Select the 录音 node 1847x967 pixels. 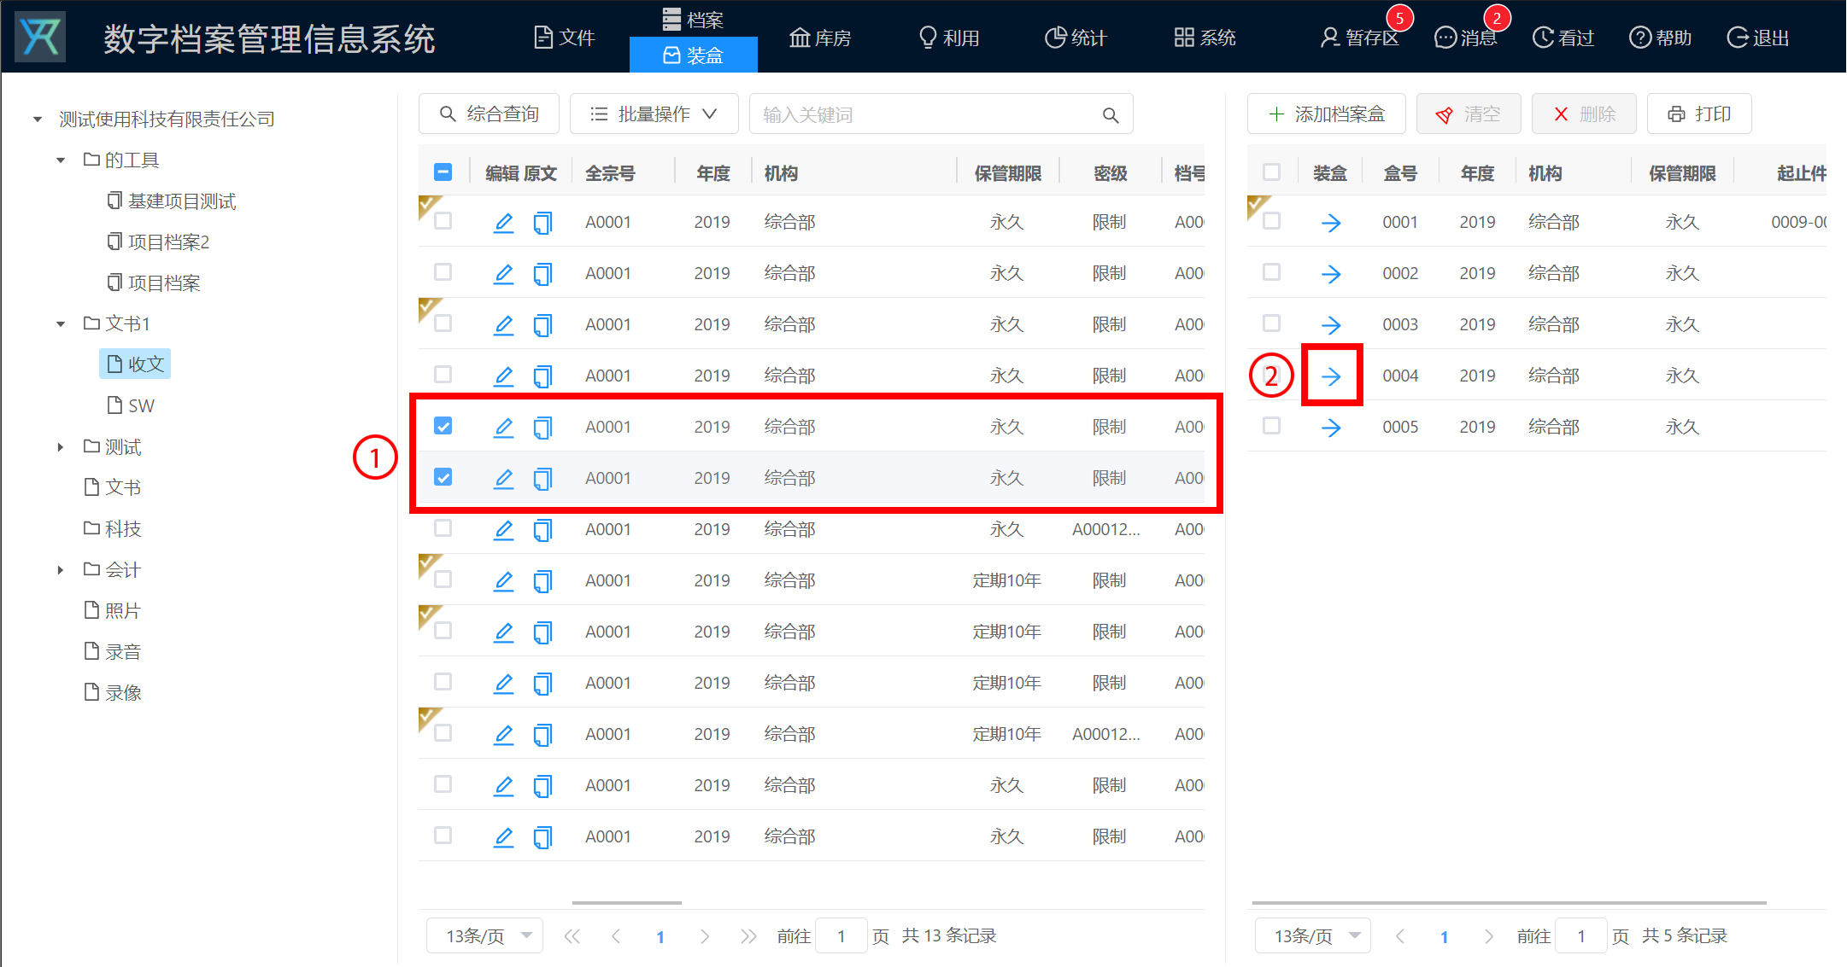tap(112, 652)
